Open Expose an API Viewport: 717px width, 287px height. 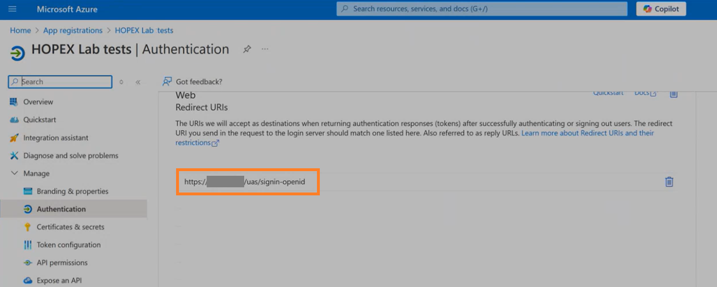pos(59,281)
